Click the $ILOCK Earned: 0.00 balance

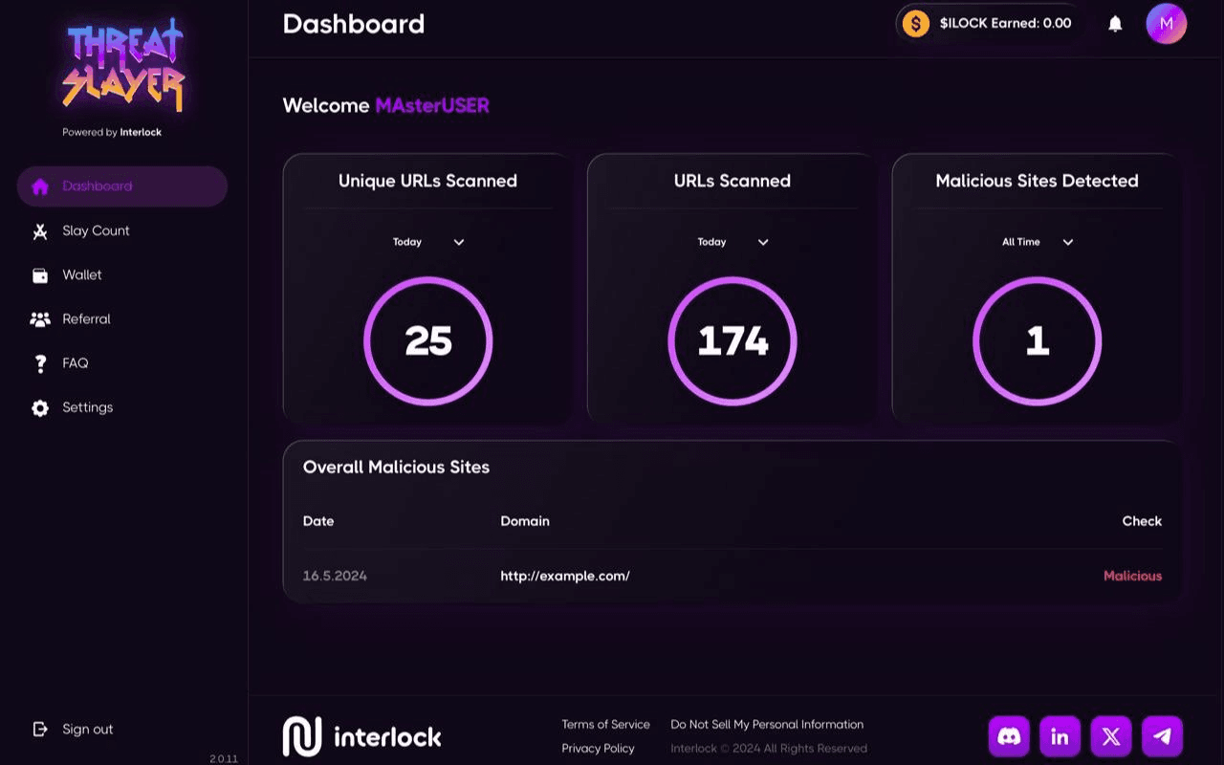pos(1005,24)
